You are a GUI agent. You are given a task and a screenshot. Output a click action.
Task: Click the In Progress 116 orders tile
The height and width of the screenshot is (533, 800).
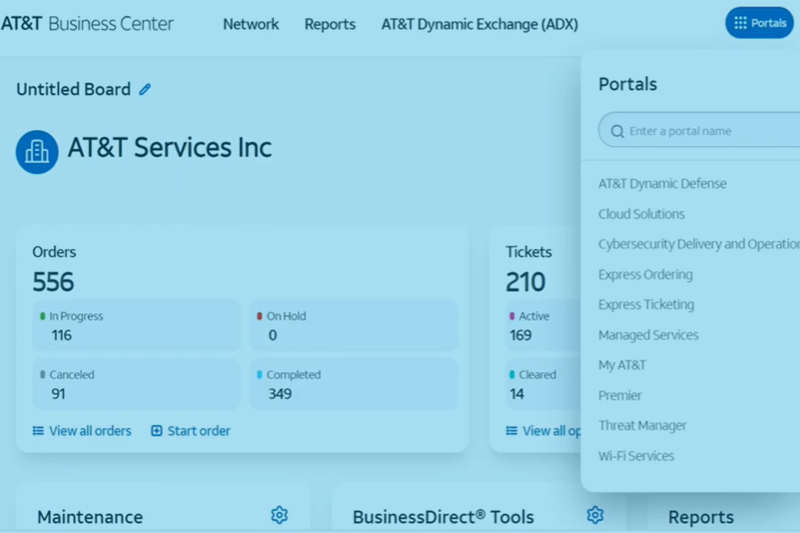pyautogui.click(x=137, y=325)
